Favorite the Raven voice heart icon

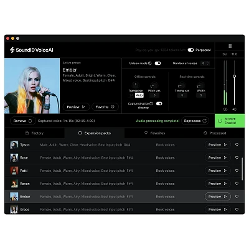coord(237,184)
